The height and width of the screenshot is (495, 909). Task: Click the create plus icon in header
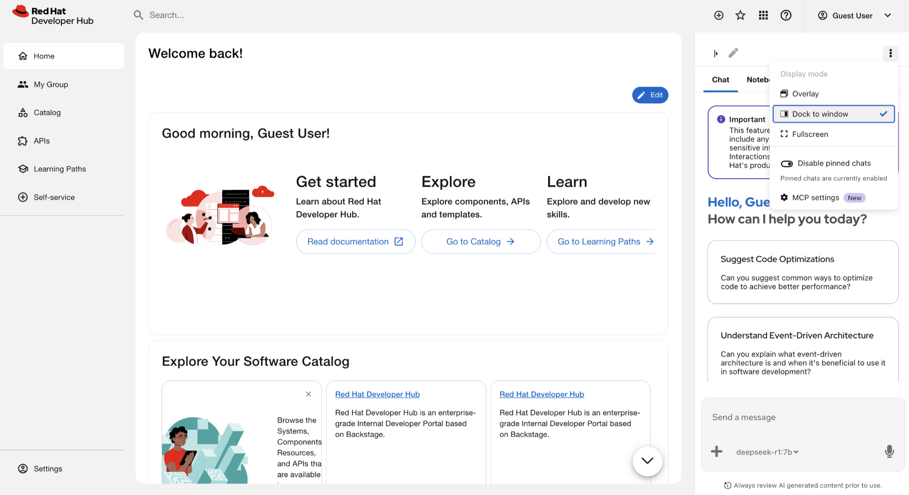tap(719, 16)
